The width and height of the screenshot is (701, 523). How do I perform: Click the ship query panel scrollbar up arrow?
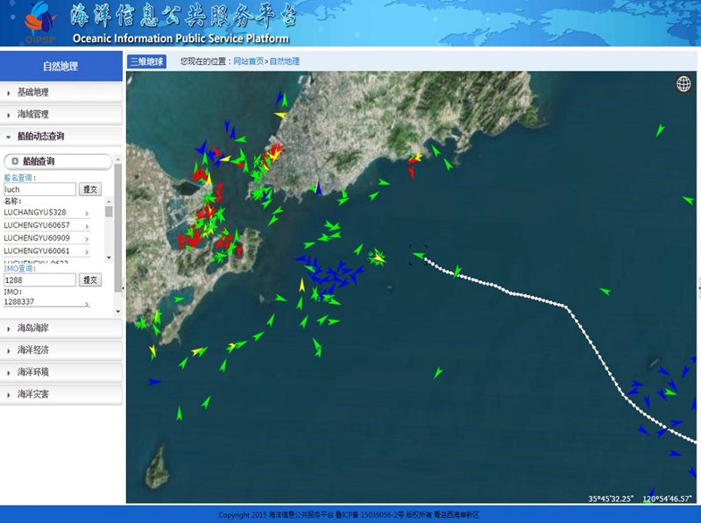point(118,159)
